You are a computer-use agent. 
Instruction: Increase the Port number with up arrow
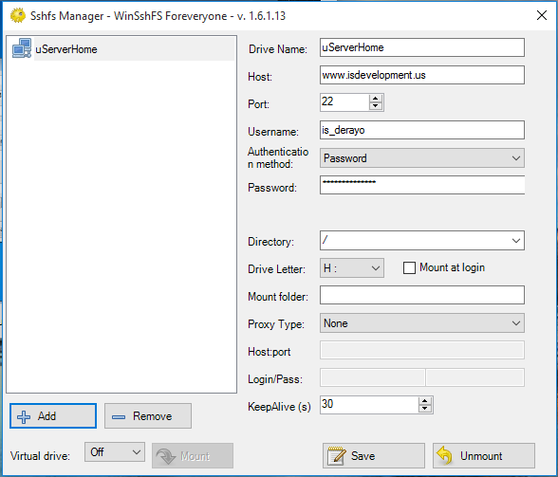coord(376,99)
